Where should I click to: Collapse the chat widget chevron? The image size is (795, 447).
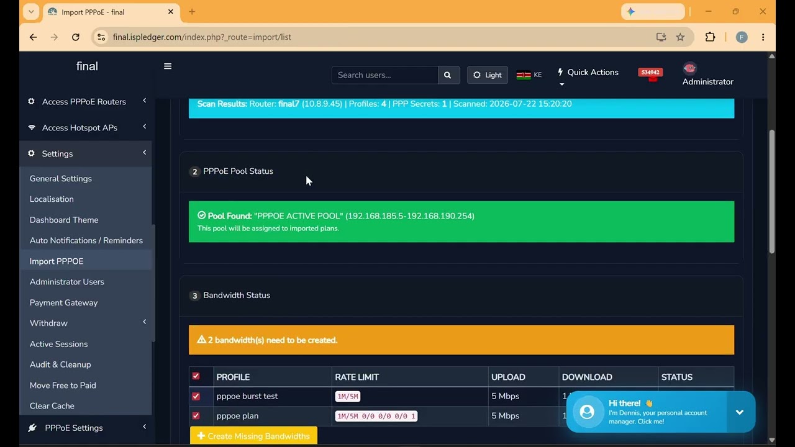point(740,412)
